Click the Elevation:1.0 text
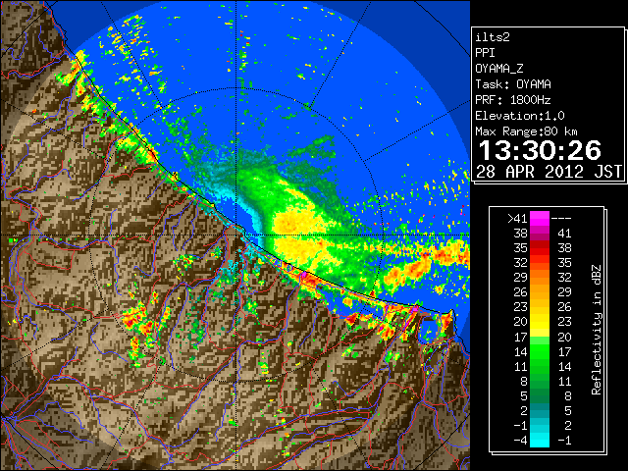628x471 pixels. [520, 116]
